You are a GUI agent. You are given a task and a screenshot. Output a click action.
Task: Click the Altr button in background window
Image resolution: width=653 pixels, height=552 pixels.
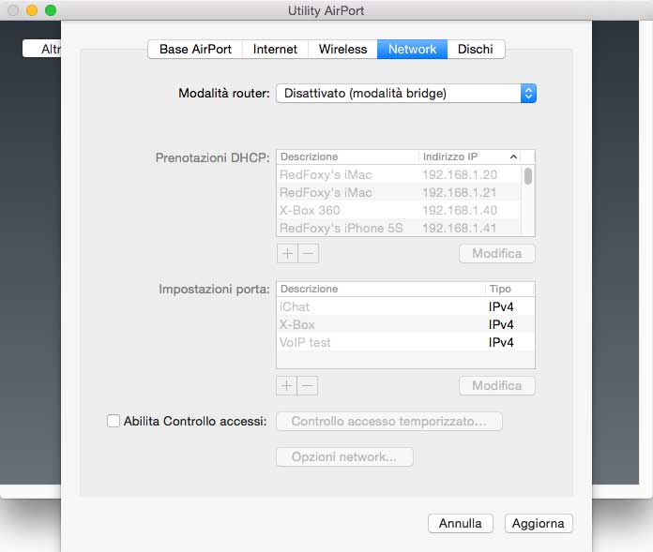tap(41, 49)
